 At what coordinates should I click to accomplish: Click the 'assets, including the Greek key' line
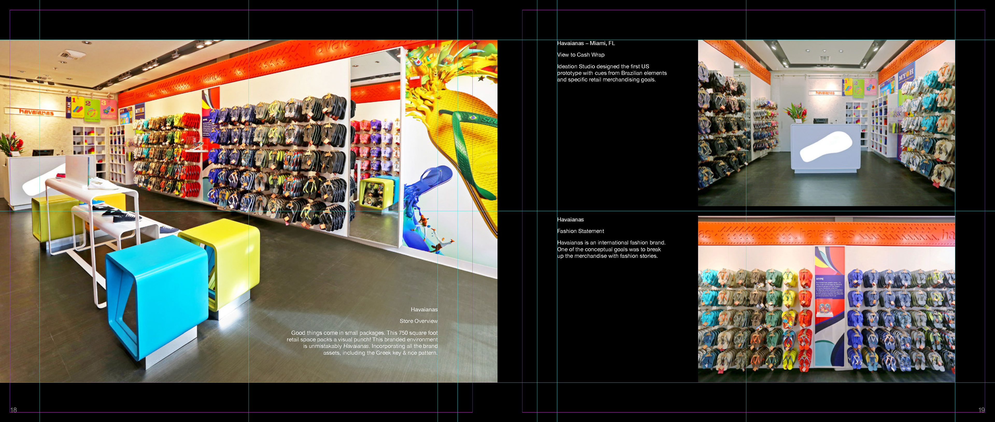[380, 353]
